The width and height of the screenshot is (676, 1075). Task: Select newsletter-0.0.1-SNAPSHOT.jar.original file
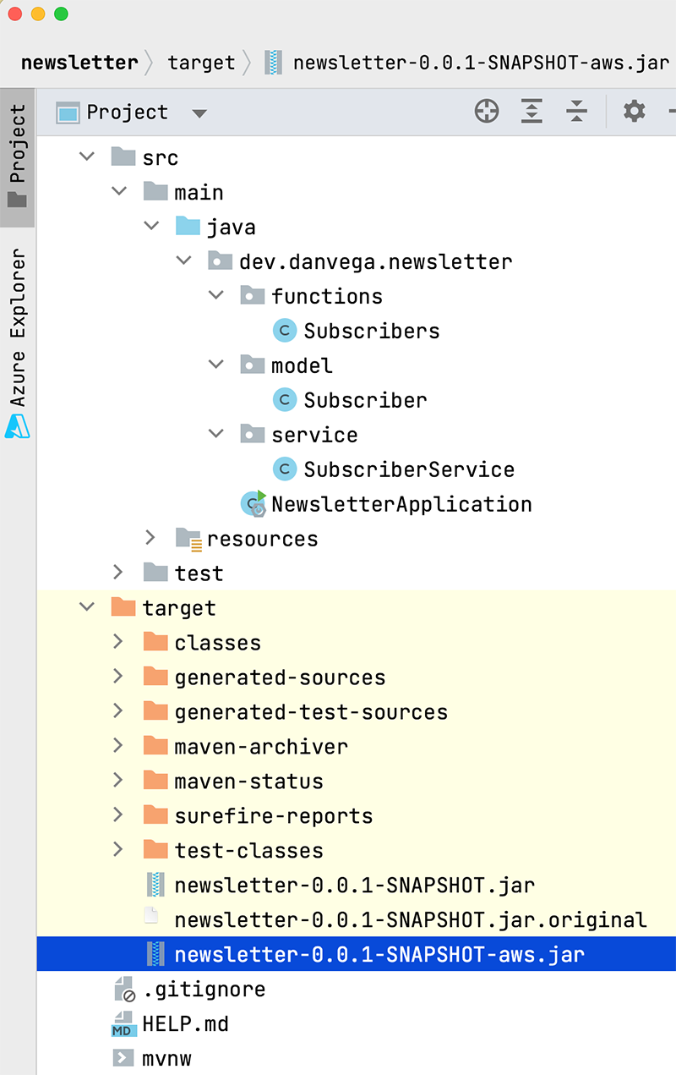[410, 919]
